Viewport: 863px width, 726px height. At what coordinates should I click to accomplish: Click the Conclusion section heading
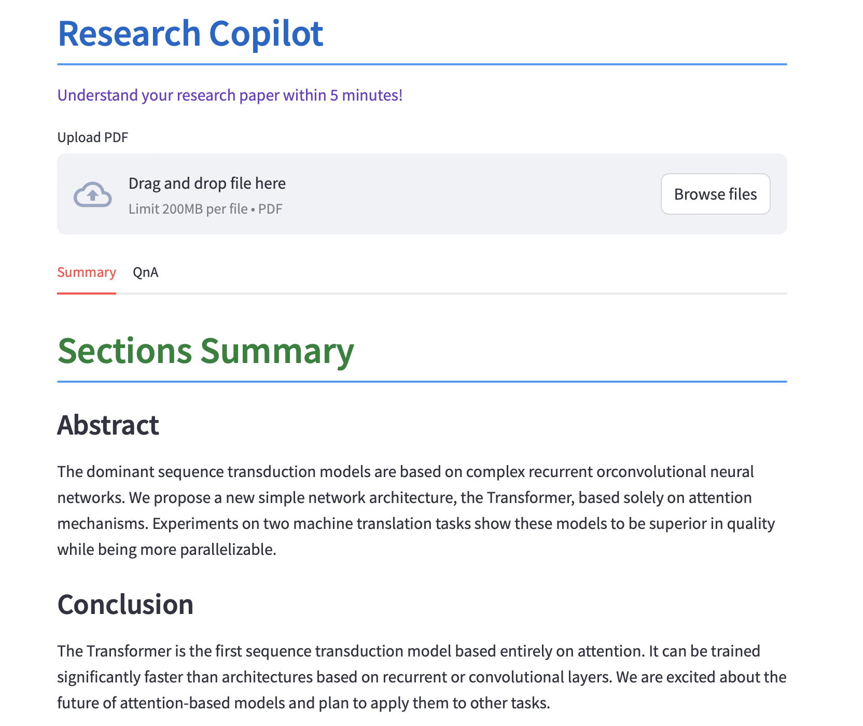[x=125, y=605]
